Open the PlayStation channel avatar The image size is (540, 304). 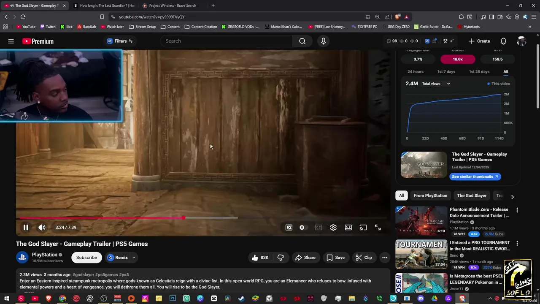(x=22, y=257)
